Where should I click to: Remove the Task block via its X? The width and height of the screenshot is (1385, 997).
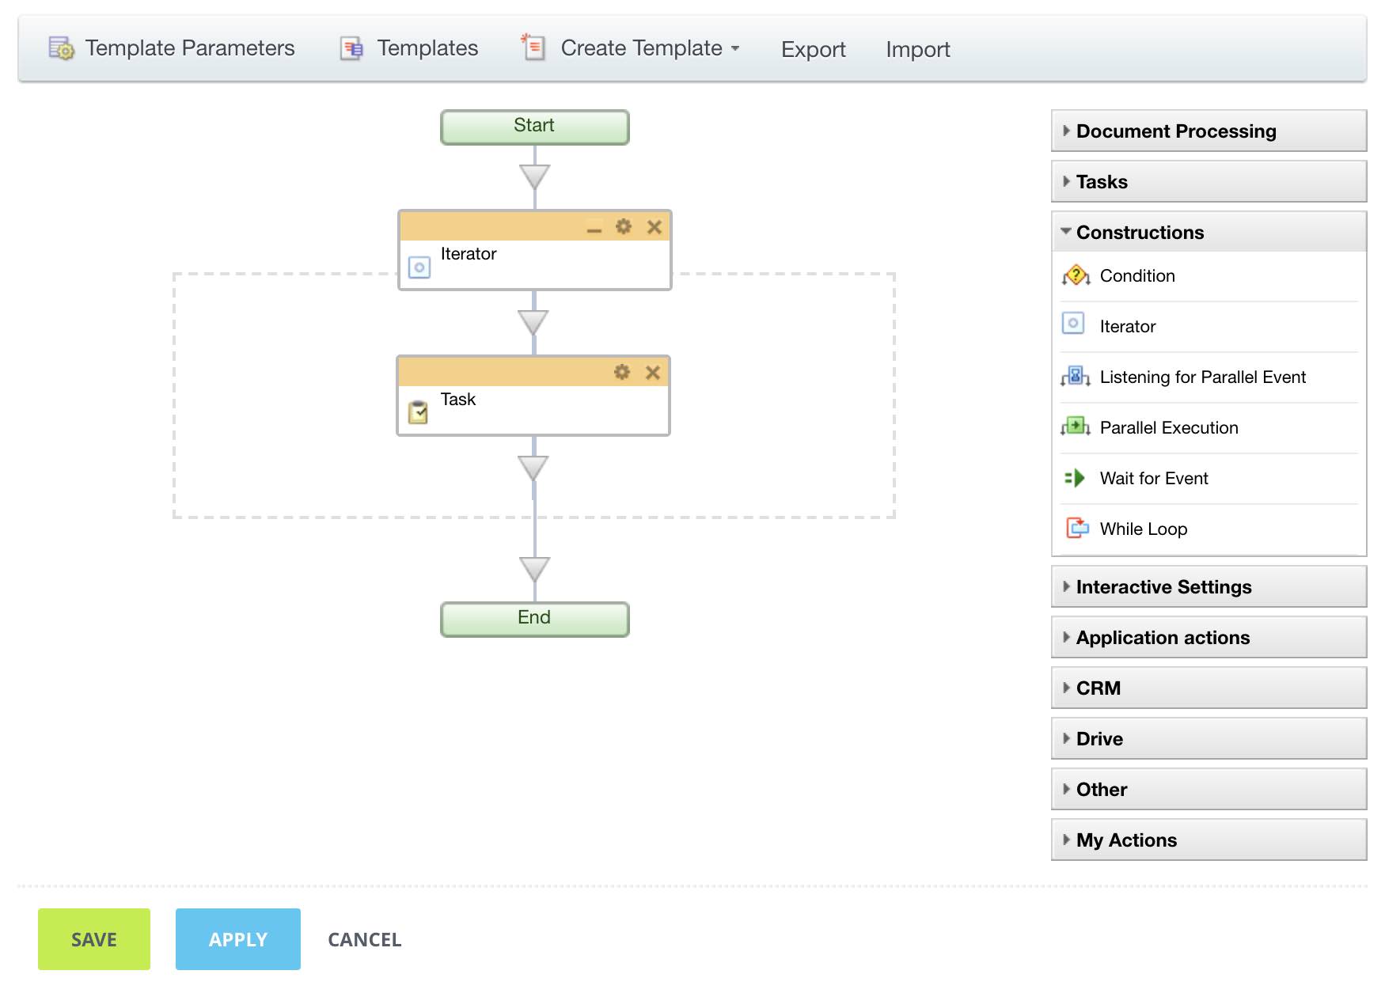tap(654, 372)
